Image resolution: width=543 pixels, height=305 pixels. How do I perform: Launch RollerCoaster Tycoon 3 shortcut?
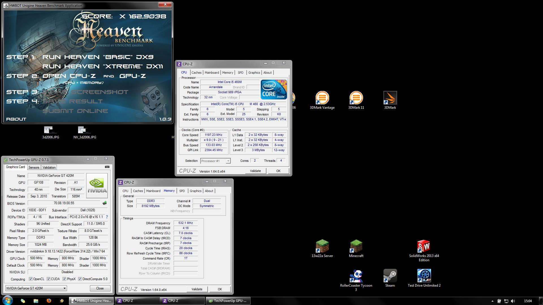356,280
